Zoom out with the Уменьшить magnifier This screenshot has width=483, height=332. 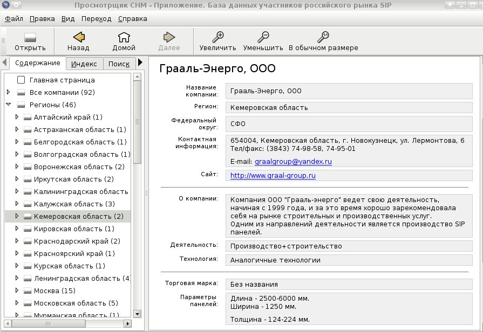click(x=263, y=37)
